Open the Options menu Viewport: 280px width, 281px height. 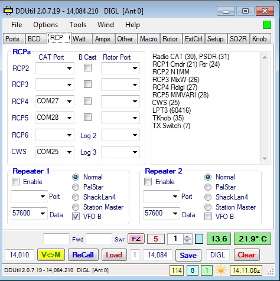45,25
